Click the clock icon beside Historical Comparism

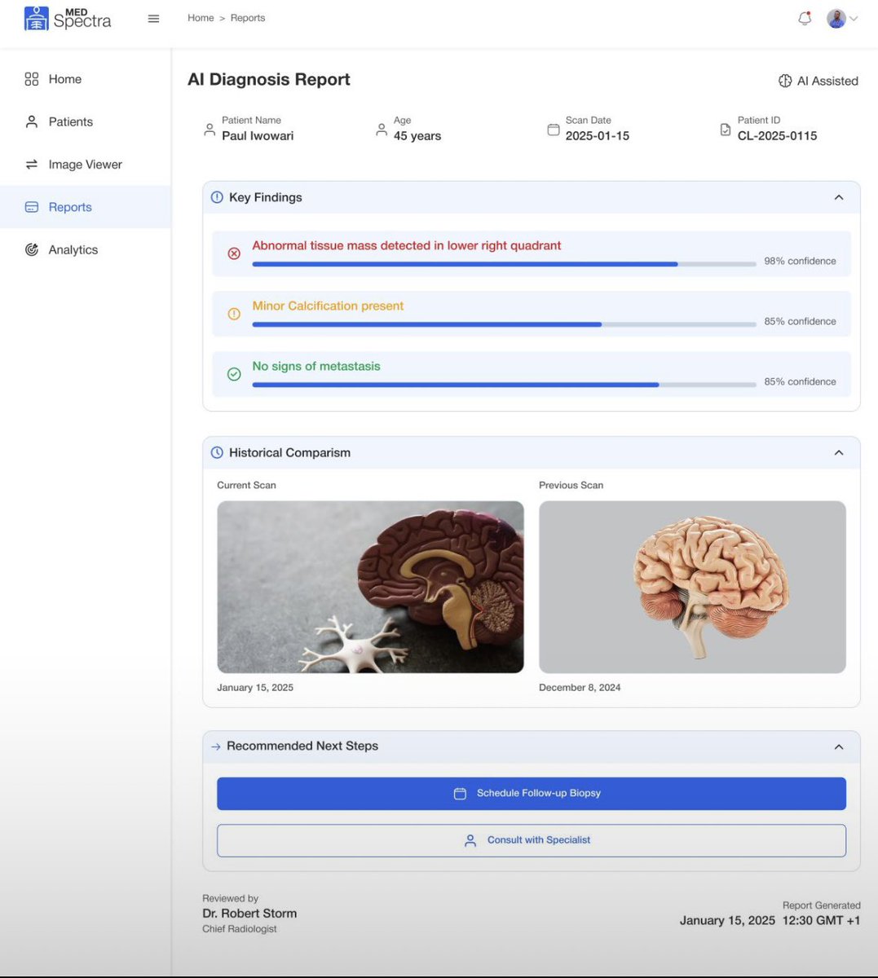pyautogui.click(x=216, y=452)
